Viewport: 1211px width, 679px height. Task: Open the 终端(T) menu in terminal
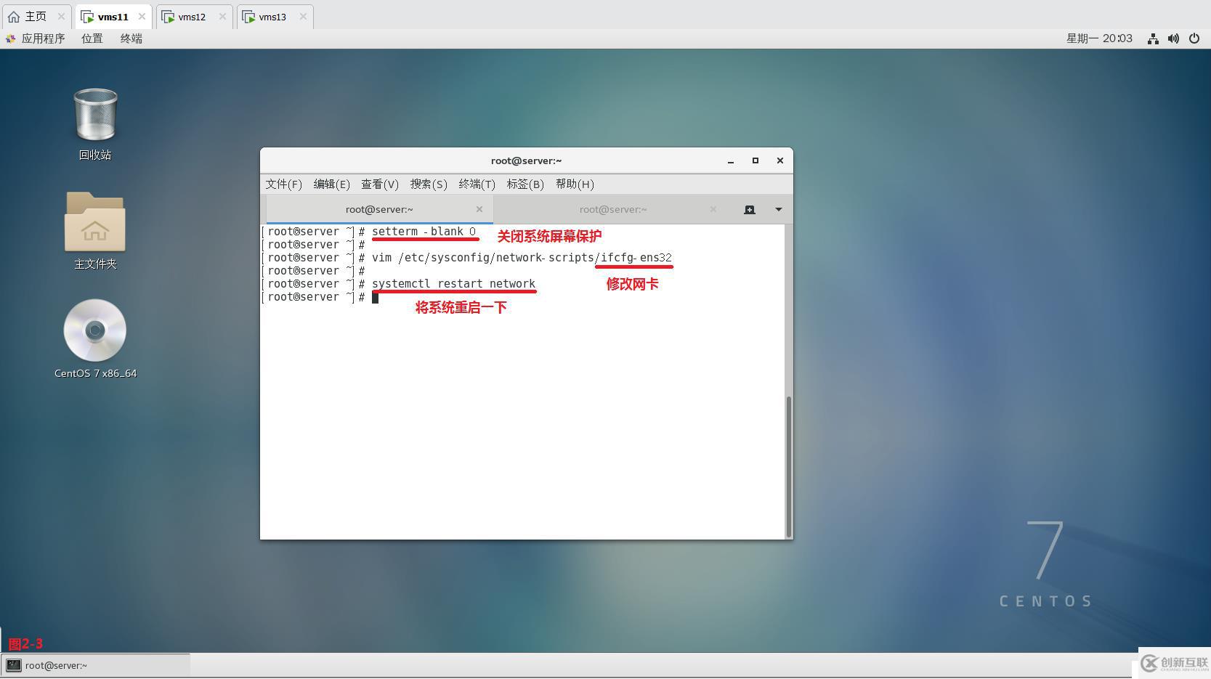477,184
